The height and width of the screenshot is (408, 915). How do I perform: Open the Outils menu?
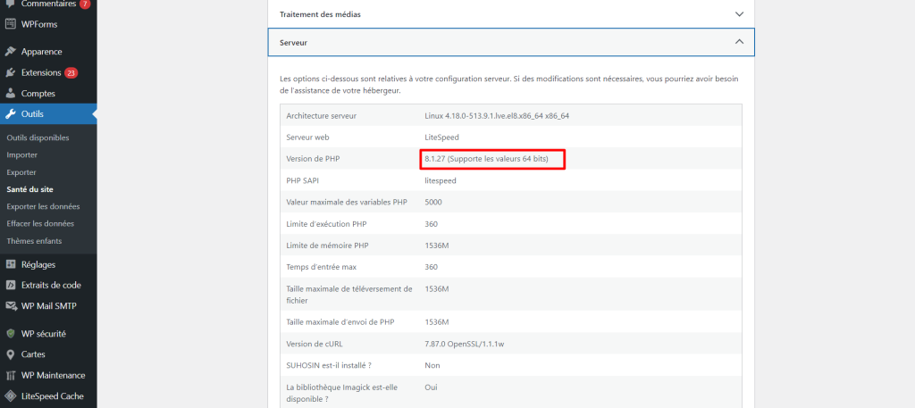click(48, 114)
